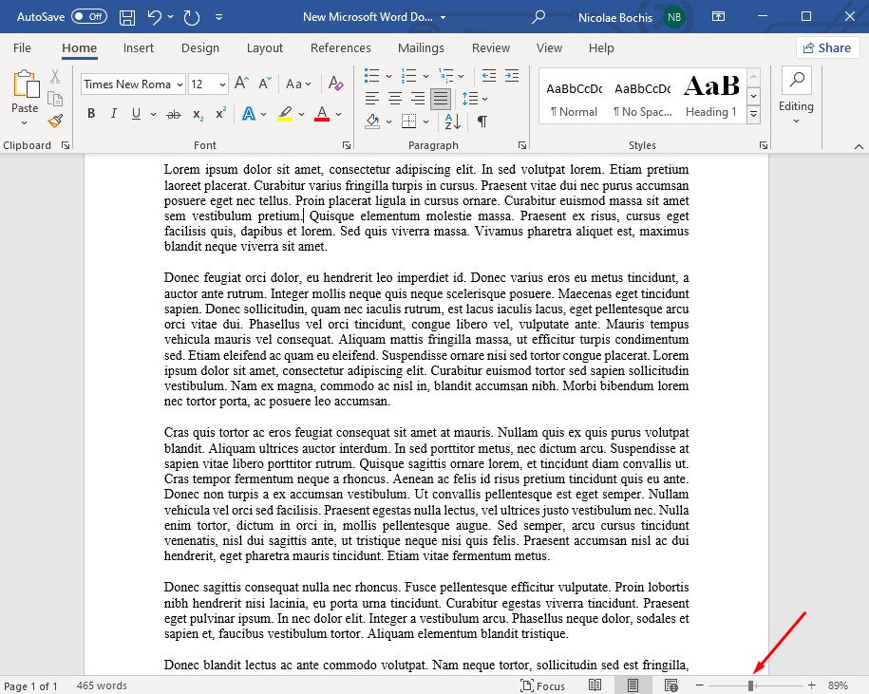Viewport: 869px width, 694px height.
Task: Click the Shading paint bucket icon
Action: pyautogui.click(x=372, y=121)
